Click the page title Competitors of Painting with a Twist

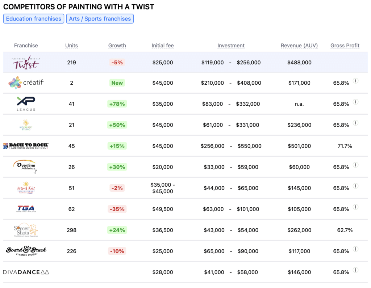click(x=79, y=7)
